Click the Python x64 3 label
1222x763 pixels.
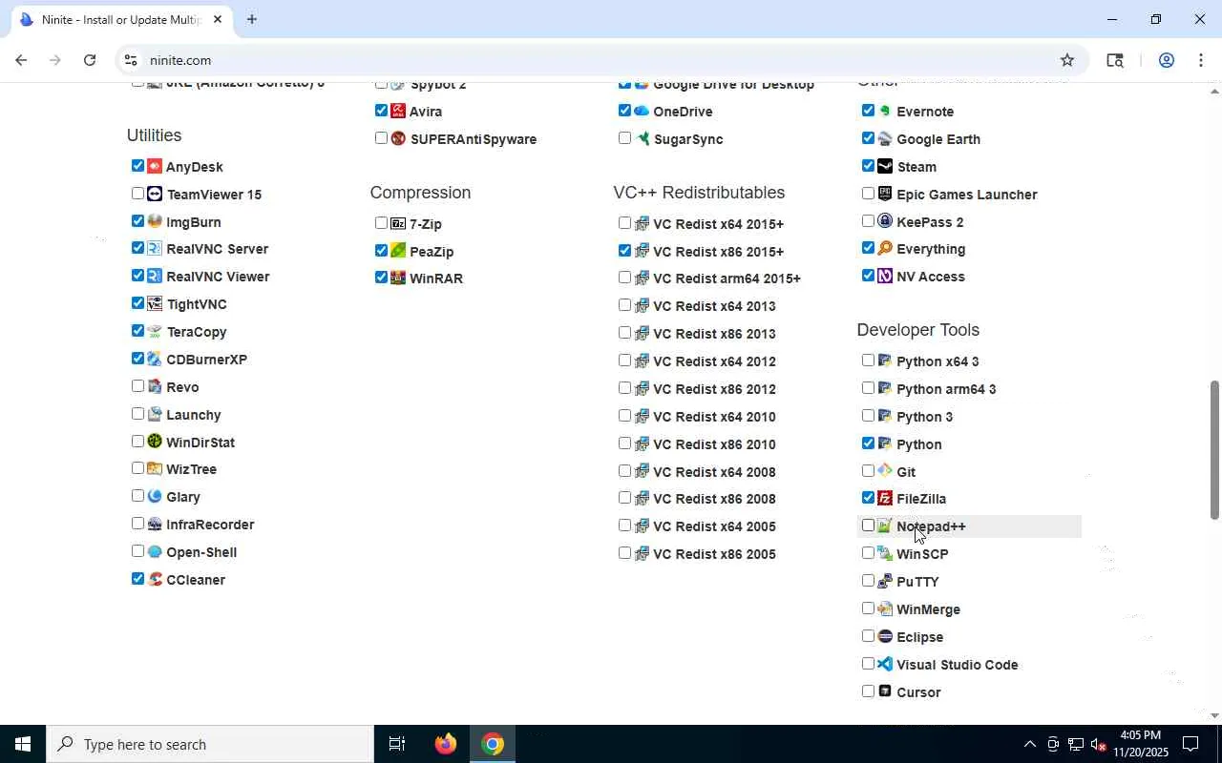click(x=938, y=361)
